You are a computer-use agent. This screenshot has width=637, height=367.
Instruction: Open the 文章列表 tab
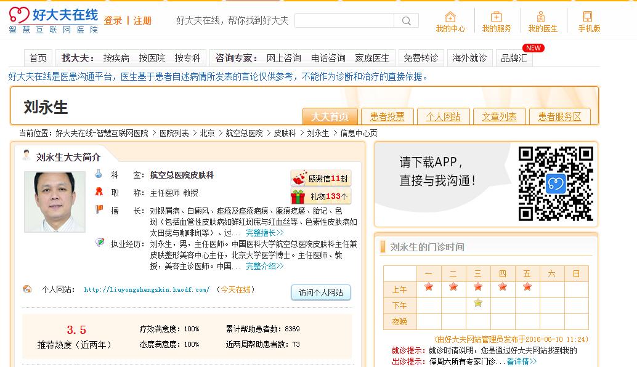coord(499,116)
